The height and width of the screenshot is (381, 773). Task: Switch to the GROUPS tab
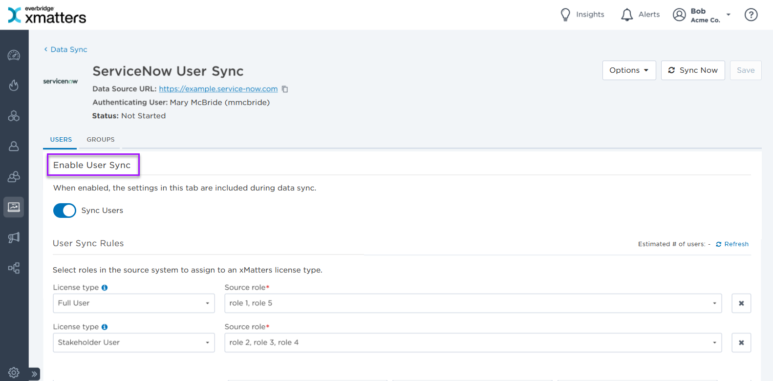click(101, 140)
